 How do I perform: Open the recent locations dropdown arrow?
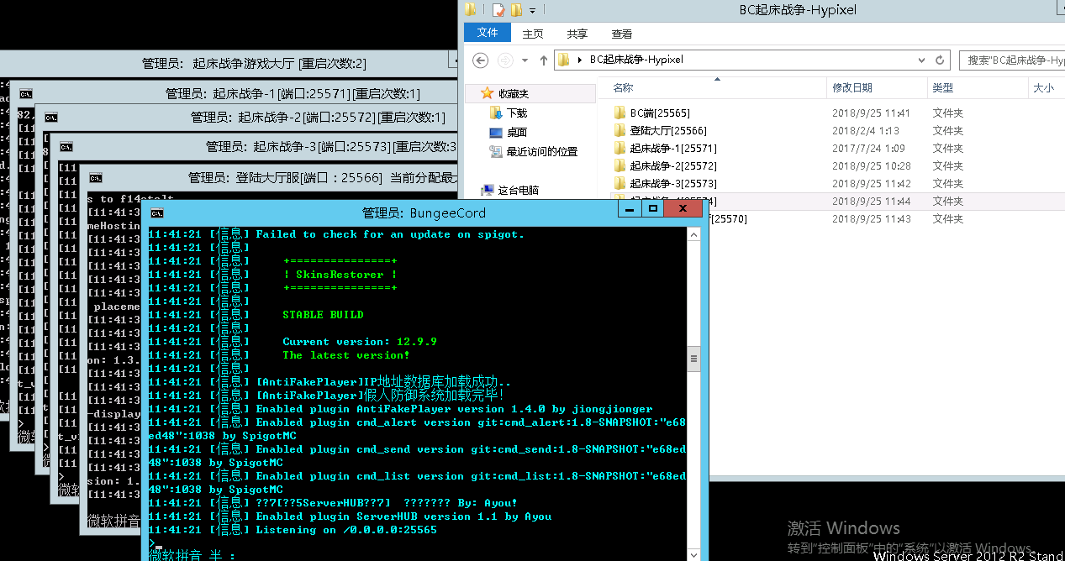coord(525,60)
